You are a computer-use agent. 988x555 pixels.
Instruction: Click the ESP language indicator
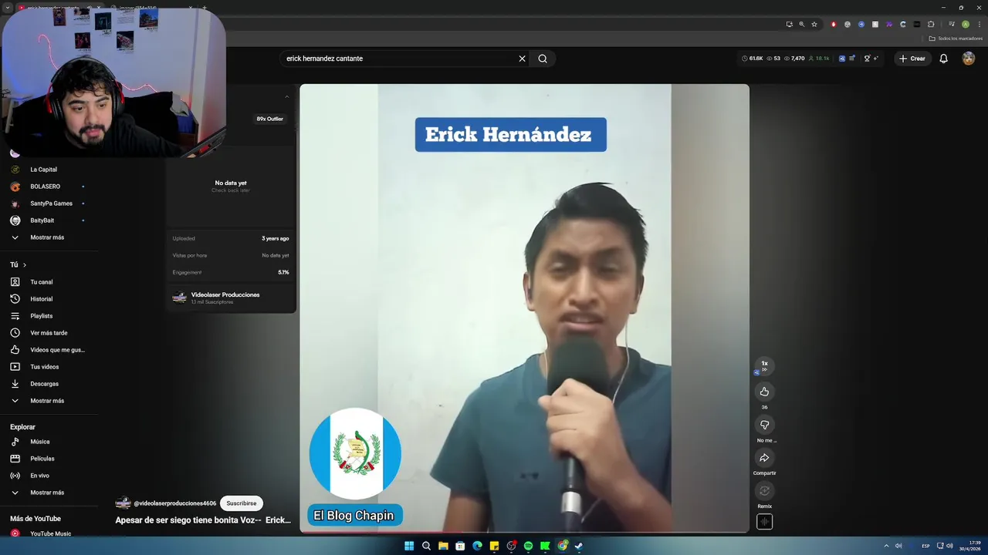[925, 546]
